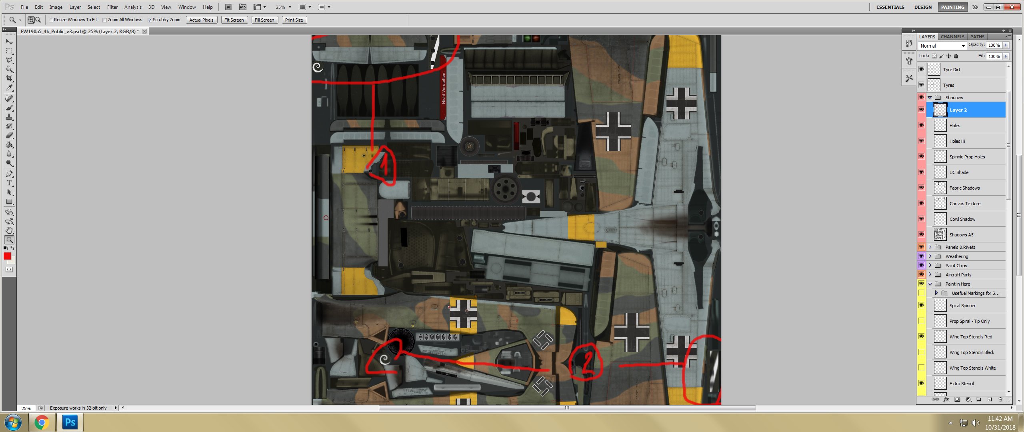Select the 3D Rotate tool
The width and height of the screenshot is (1024, 432).
(9, 212)
